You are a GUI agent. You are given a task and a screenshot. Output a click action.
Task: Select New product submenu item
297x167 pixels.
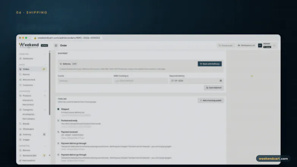pos(28,104)
